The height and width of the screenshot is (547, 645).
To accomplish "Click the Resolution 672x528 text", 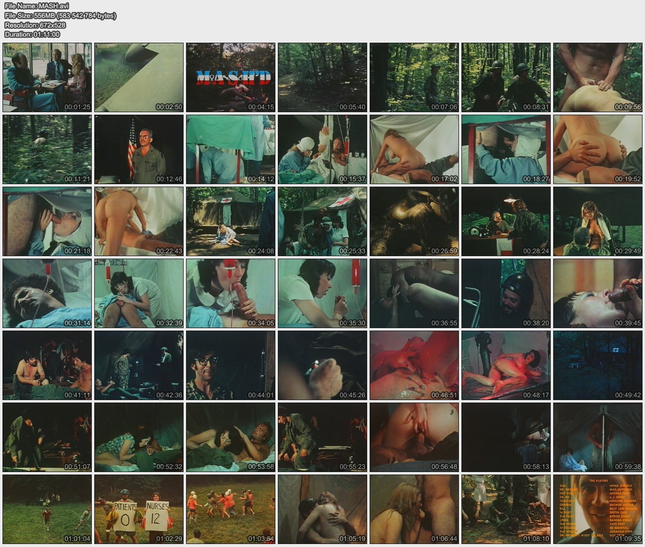I will pyautogui.click(x=35, y=25).
